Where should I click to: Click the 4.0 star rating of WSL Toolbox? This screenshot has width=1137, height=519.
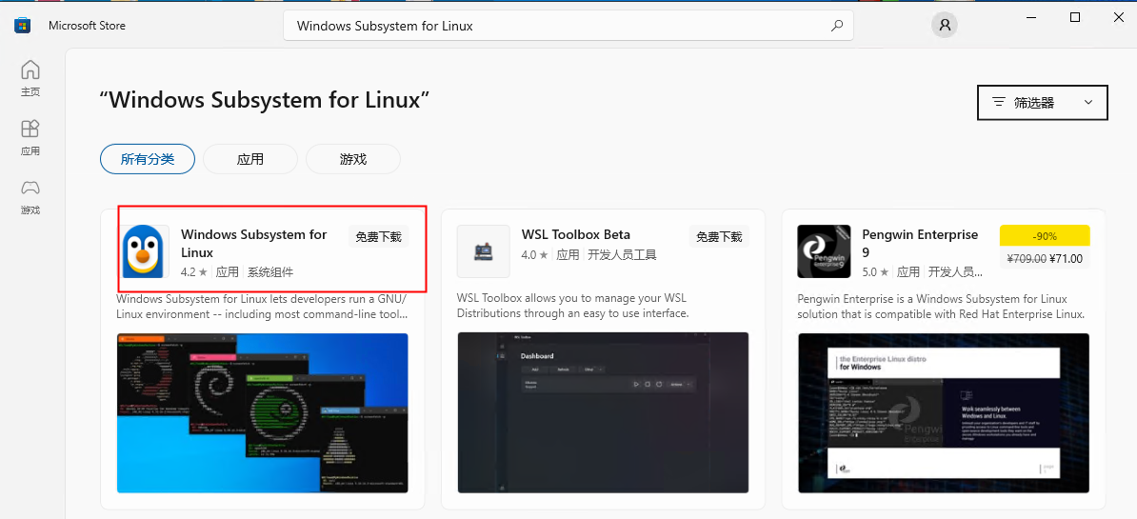pos(535,254)
